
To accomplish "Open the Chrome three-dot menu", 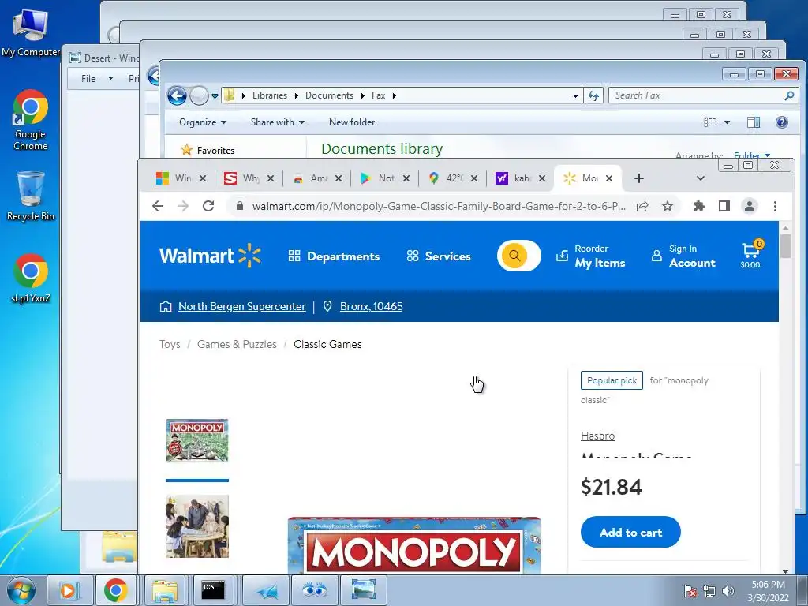I will (x=775, y=206).
